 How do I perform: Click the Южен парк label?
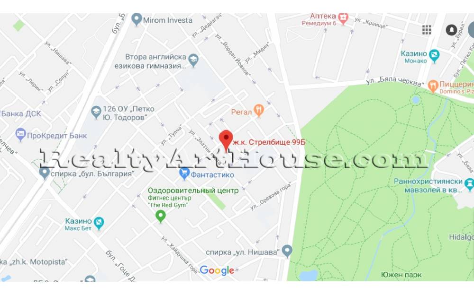401,275
